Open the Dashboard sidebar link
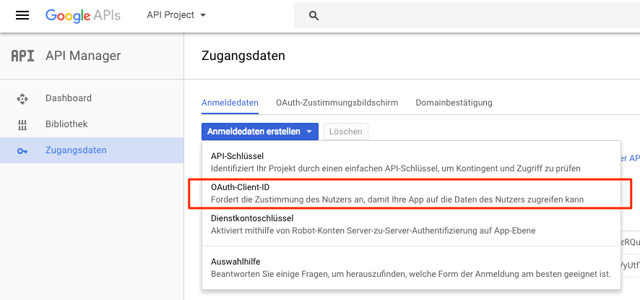 (x=92, y=98)
